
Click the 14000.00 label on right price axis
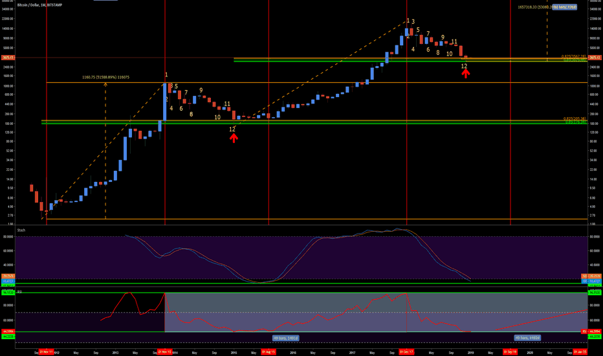pyautogui.click(x=595, y=28)
